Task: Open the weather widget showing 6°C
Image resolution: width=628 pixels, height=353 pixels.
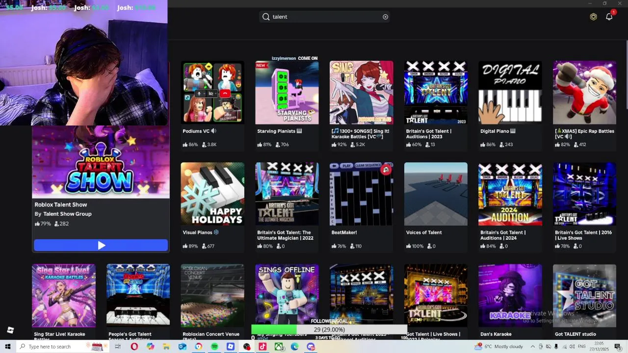Action: click(498, 347)
